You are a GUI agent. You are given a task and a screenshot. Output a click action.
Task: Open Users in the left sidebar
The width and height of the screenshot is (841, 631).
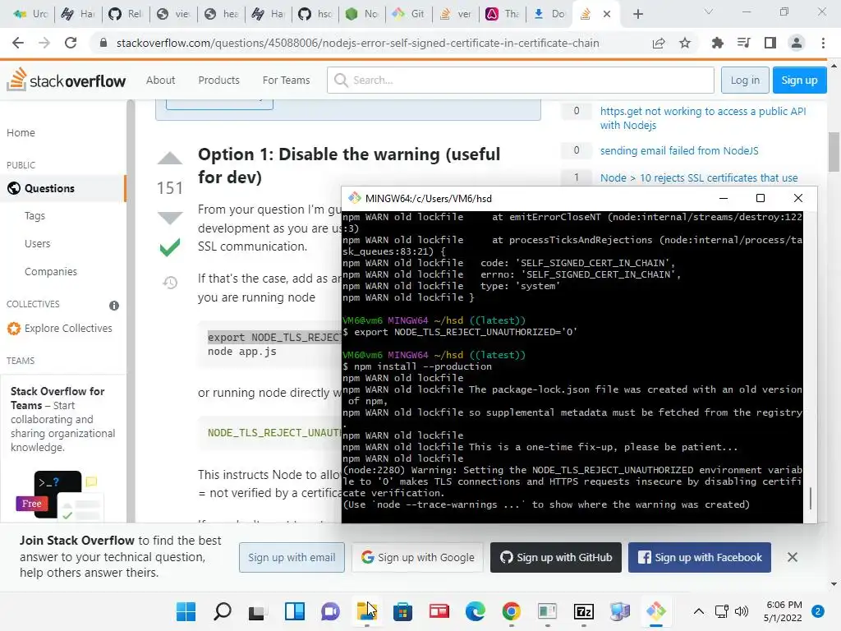[38, 243]
